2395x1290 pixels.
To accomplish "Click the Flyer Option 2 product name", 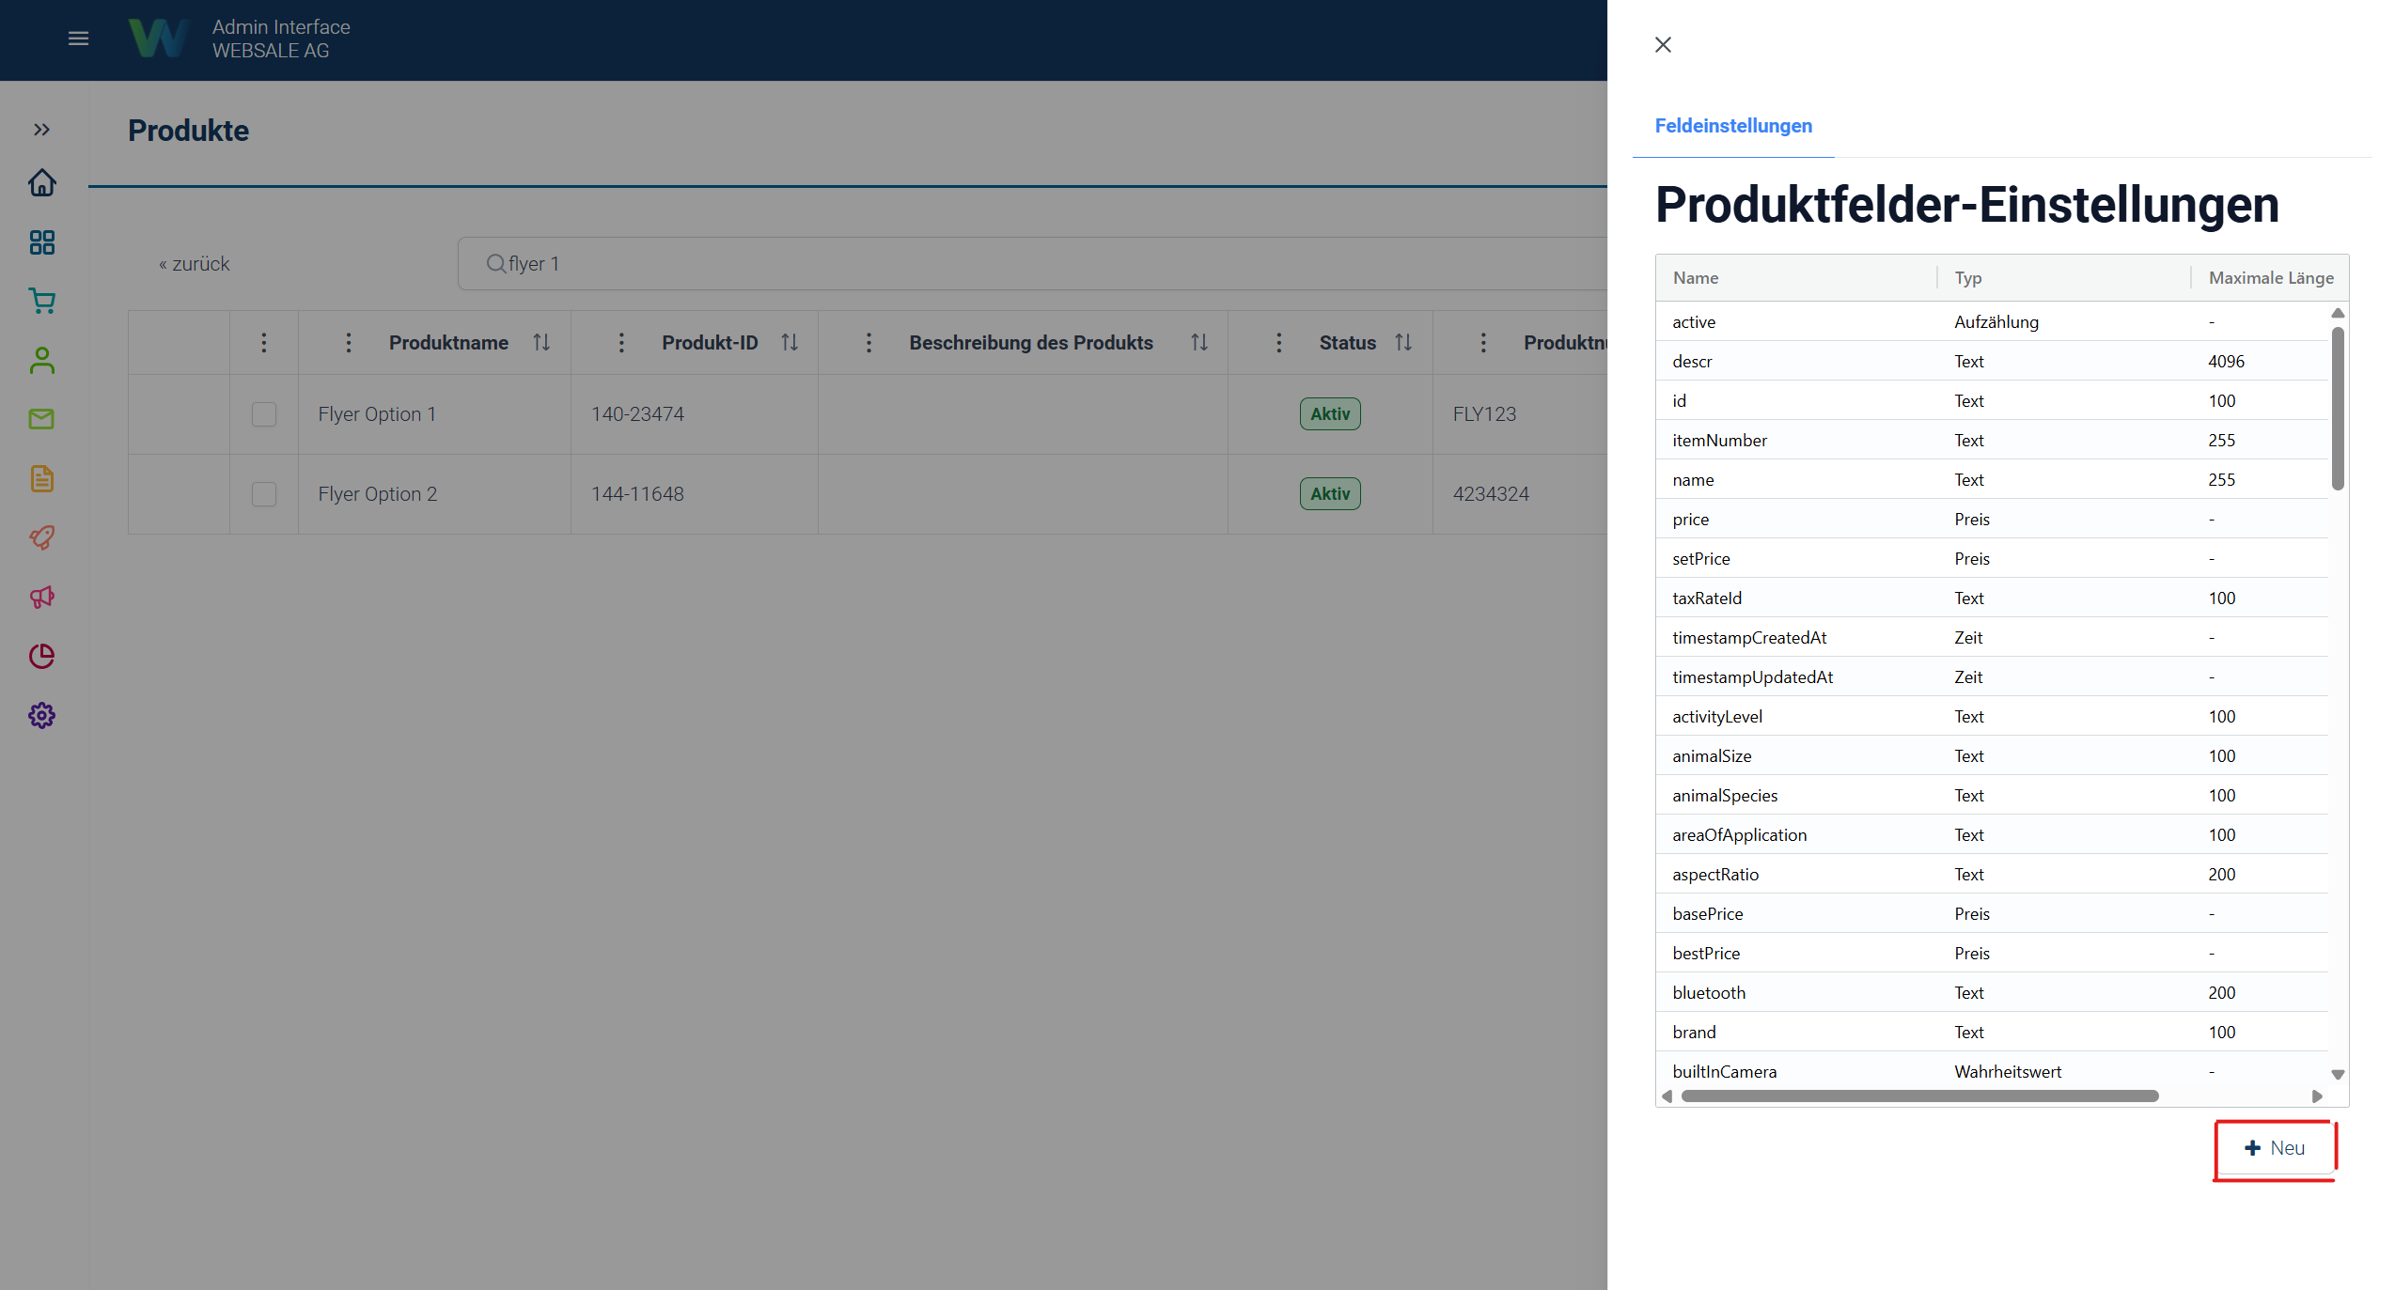I will pos(377,494).
